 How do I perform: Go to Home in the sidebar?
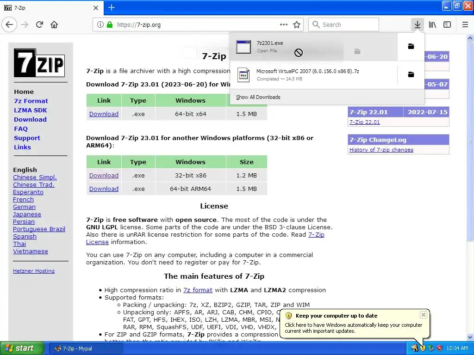(24, 92)
